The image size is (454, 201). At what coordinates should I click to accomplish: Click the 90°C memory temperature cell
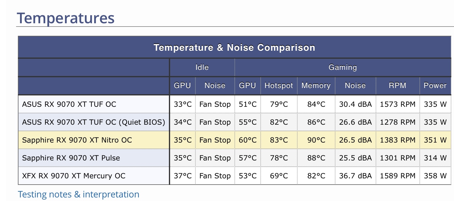[316, 140]
